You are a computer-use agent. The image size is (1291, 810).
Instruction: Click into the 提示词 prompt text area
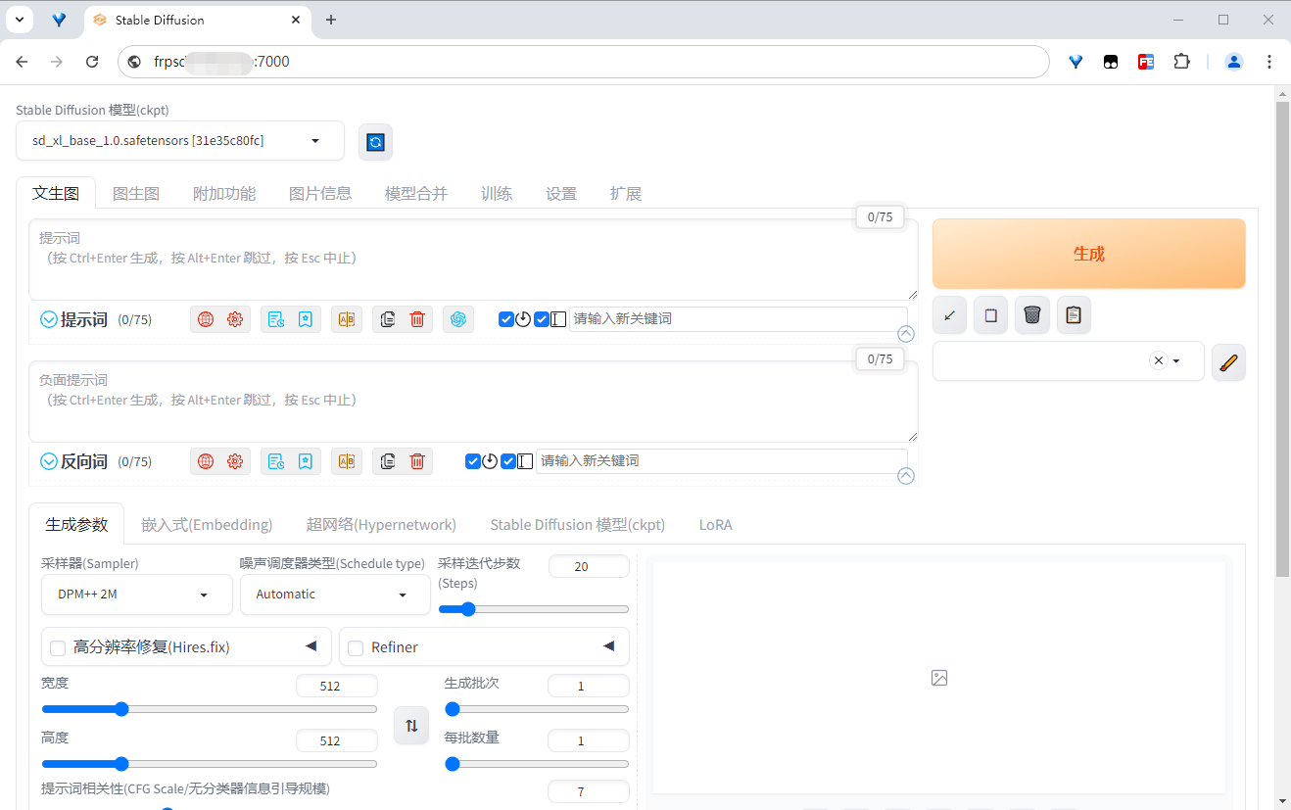click(x=473, y=260)
